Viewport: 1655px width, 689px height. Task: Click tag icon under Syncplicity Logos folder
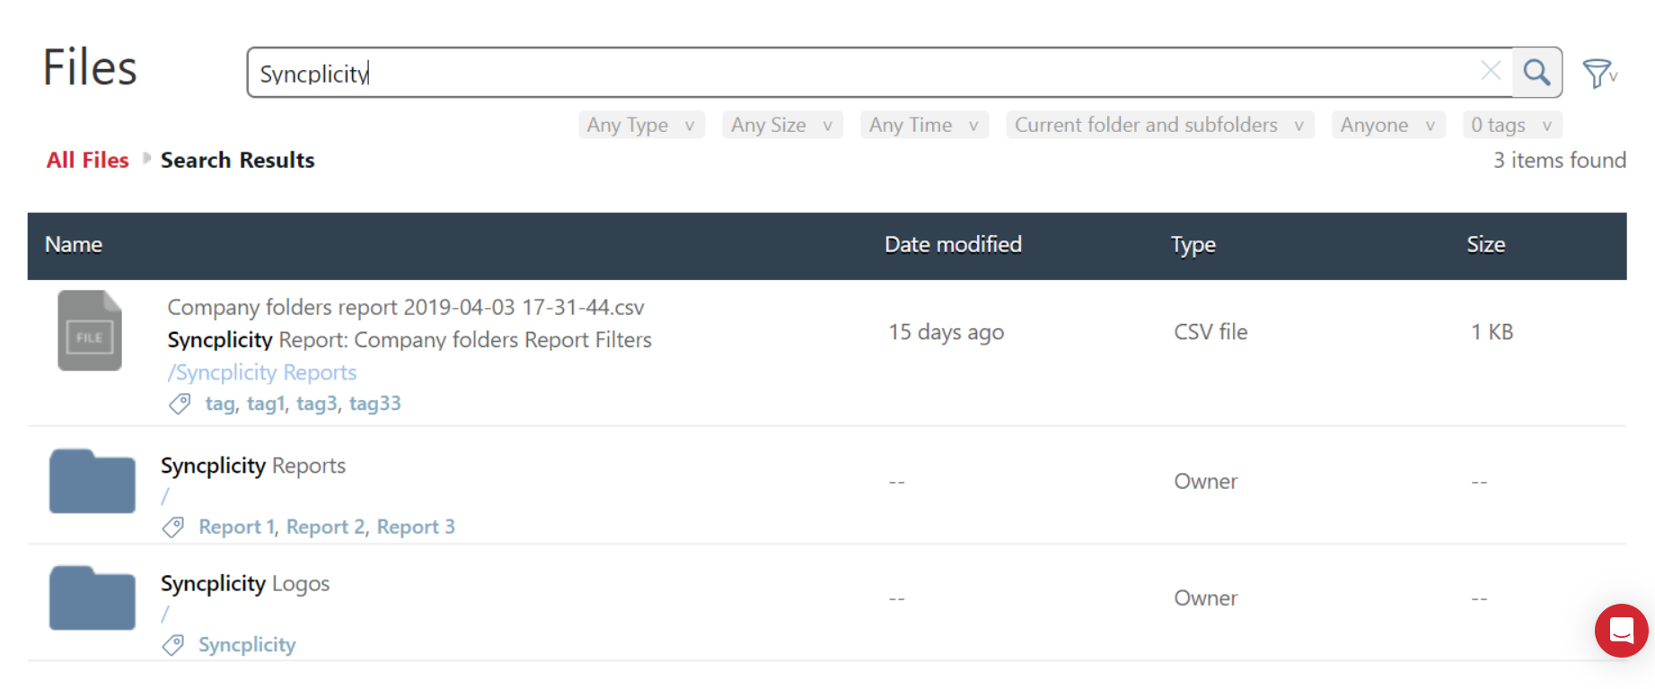pos(173,645)
